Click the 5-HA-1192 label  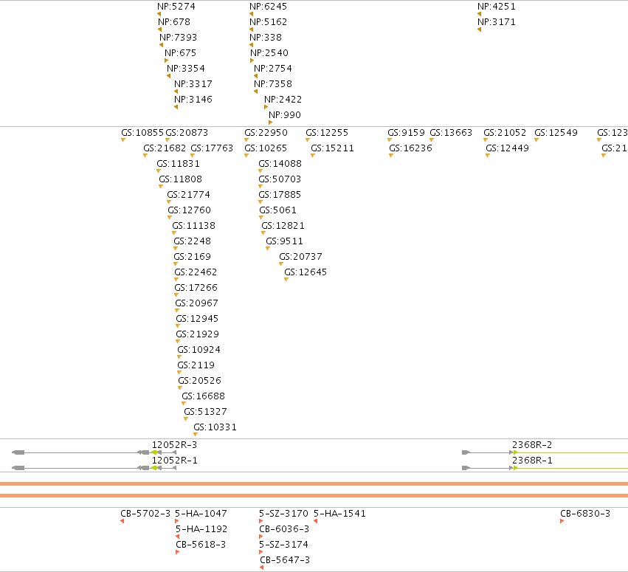pyautogui.click(x=201, y=529)
